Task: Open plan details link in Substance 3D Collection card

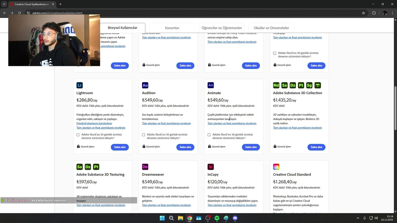Action: [x=297, y=128]
